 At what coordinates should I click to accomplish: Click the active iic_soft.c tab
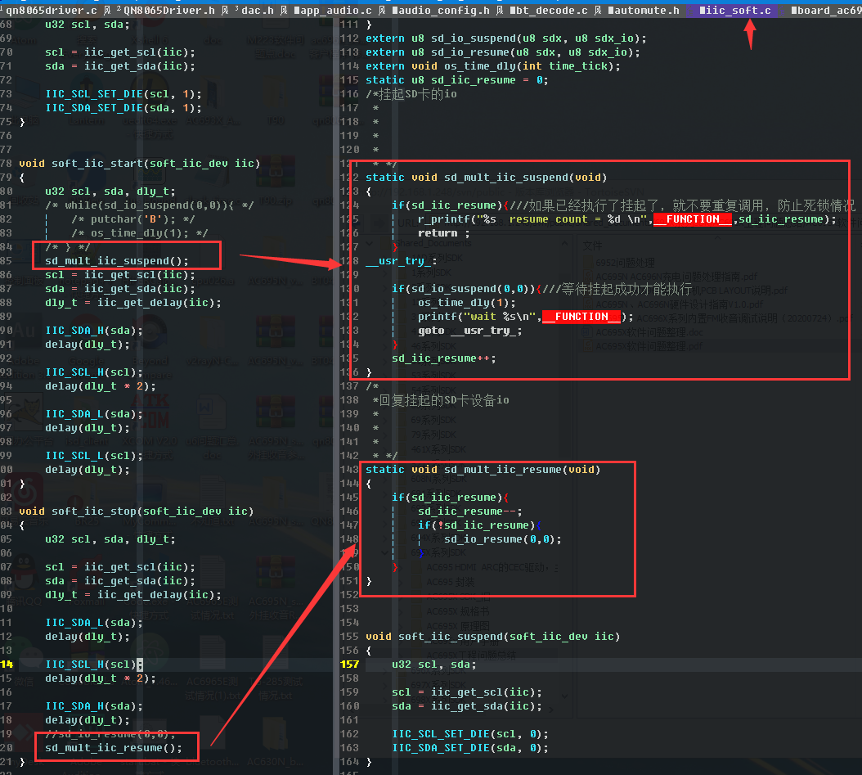734,11
